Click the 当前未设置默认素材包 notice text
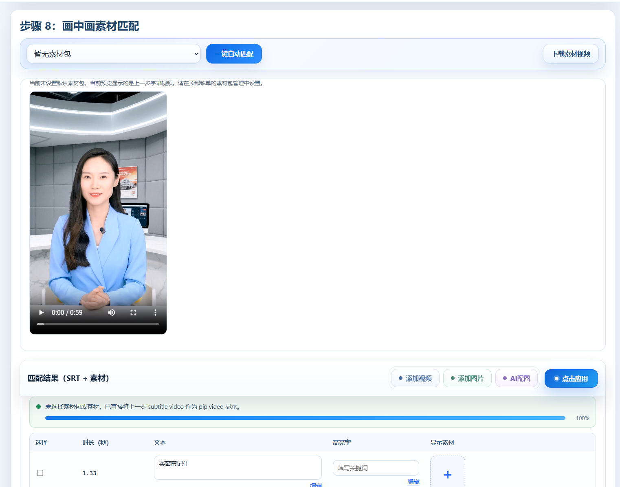The height and width of the screenshot is (487, 620). point(147,83)
